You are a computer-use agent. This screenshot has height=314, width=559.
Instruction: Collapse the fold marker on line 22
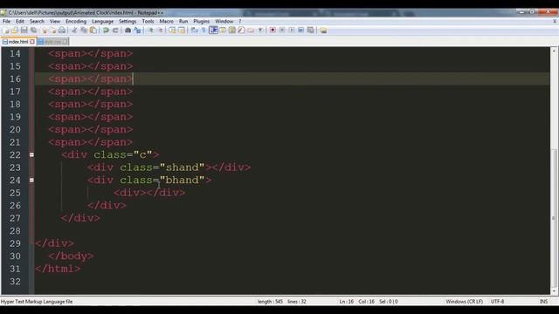[31, 155]
